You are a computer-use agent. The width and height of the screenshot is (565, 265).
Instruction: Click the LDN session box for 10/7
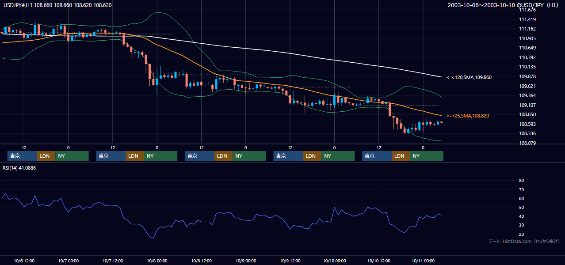coord(135,156)
